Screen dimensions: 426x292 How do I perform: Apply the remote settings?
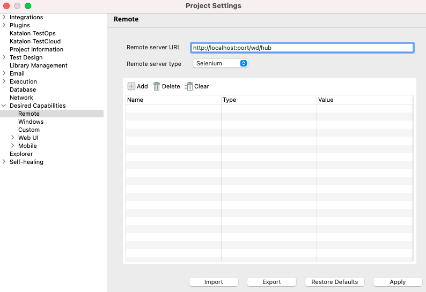(398, 282)
